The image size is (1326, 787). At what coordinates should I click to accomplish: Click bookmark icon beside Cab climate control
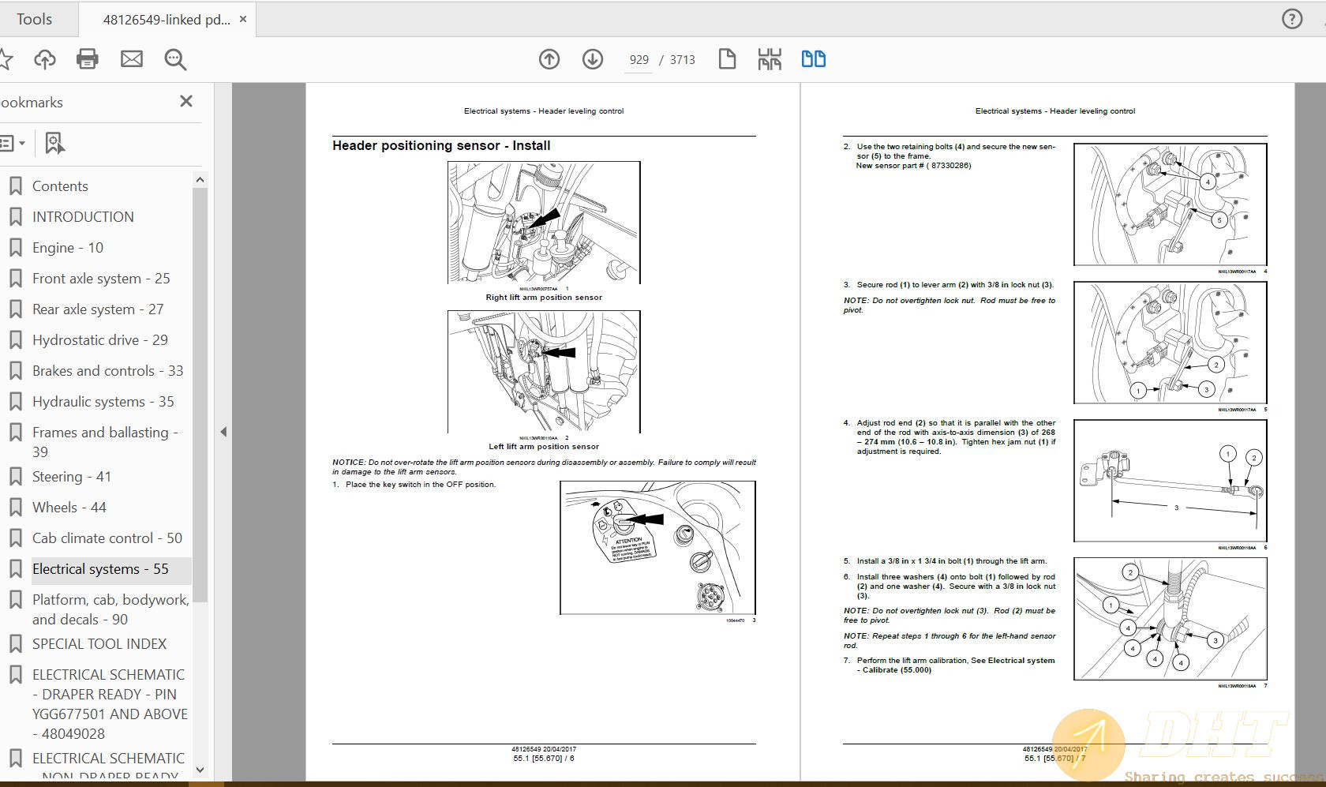tap(15, 538)
